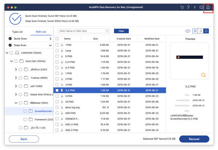Click the file icon of 0.PNG
This screenshot has height=150, width=218.
coord(62,56)
